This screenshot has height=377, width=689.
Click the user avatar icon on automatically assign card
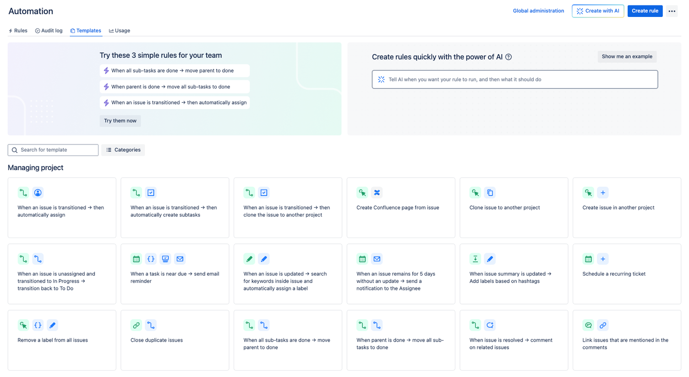click(38, 193)
